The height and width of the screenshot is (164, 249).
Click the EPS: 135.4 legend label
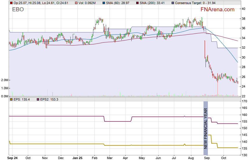22,99
